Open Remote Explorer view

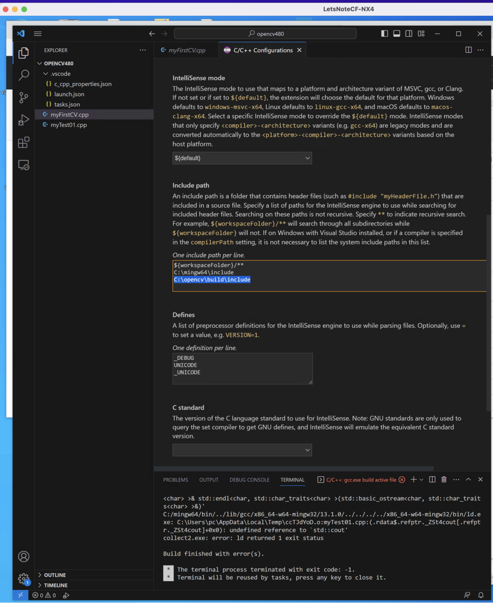24,165
